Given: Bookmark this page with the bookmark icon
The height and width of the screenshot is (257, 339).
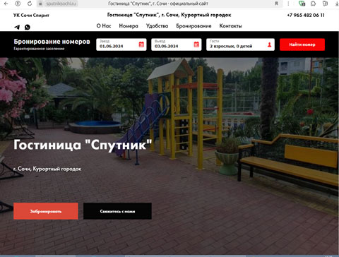Looking at the screenshot, I should click(276, 4).
